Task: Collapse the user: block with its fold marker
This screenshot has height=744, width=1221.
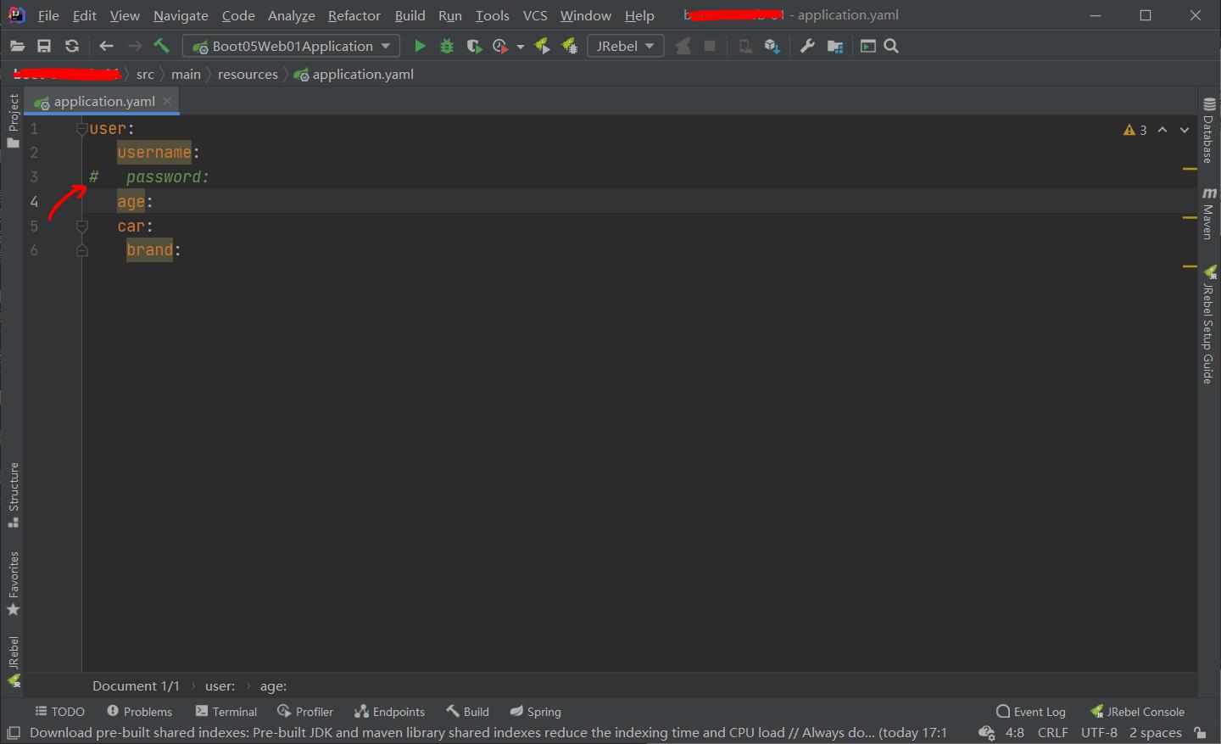Action: 82,129
